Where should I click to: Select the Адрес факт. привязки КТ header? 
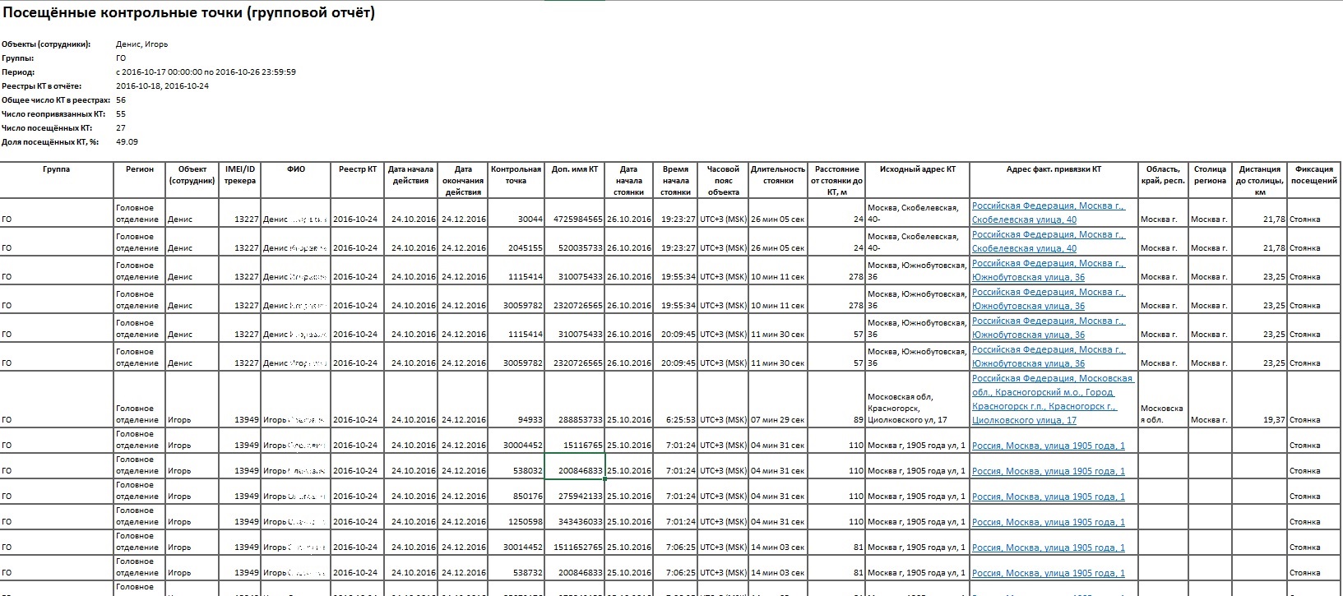[x=1054, y=169]
